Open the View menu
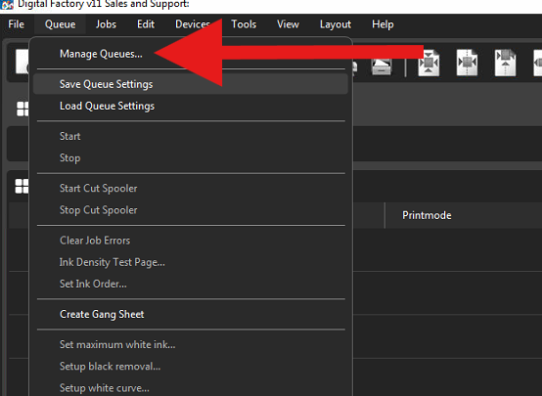Viewport: 542px width, 396px height. tap(288, 24)
